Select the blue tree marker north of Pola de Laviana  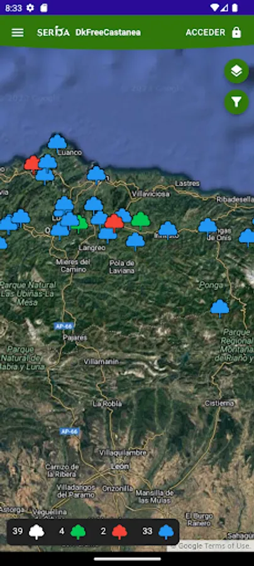pyautogui.click(x=135, y=241)
